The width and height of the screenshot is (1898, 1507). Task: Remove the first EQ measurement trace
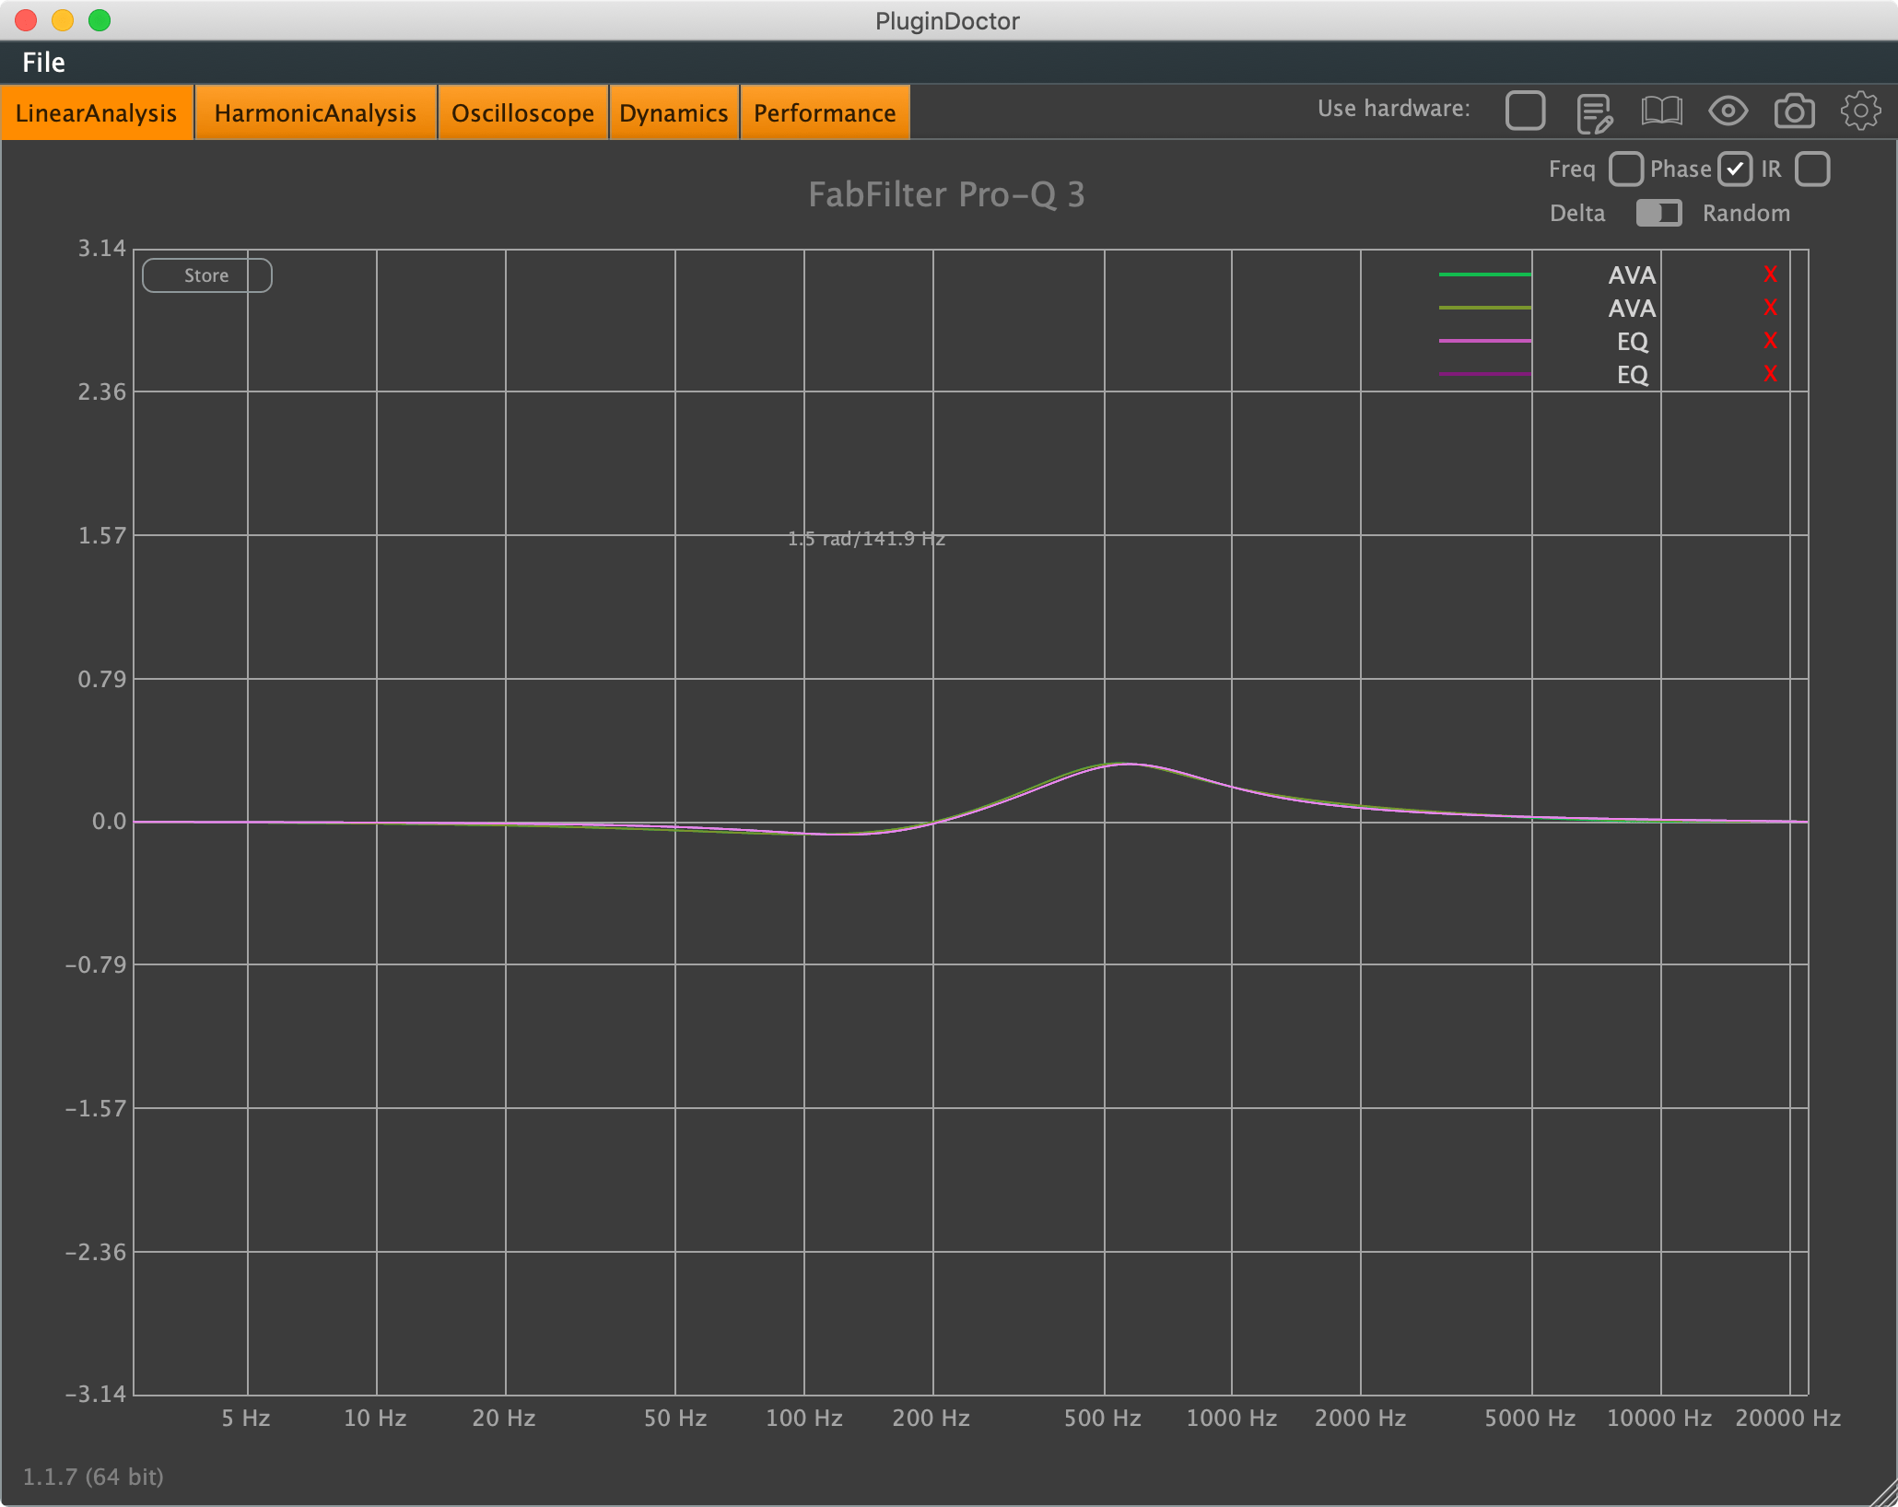[x=1770, y=339]
